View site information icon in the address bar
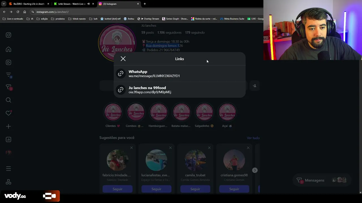The height and width of the screenshot is (203, 362). click(33, 12)
